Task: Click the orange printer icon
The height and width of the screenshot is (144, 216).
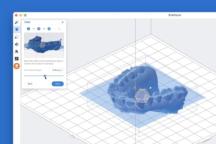Action: [x=17, y=66]
